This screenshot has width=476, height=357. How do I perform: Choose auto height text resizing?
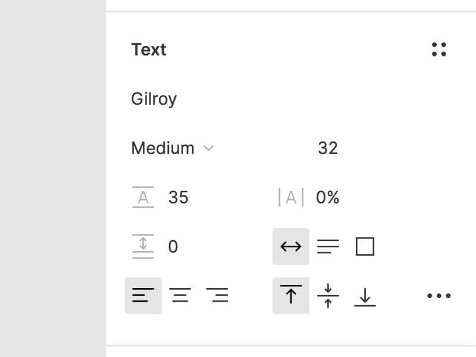328,246
